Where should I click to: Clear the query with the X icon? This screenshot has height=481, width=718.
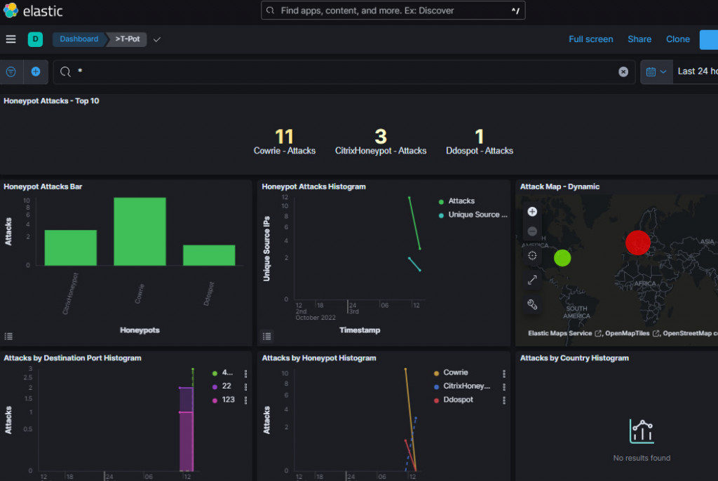(623, 72)
